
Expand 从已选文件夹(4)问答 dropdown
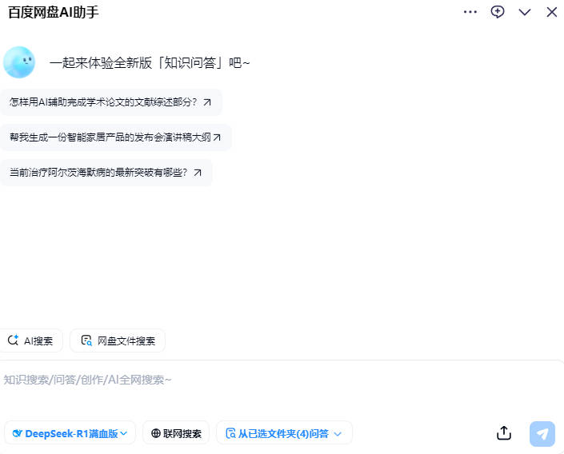click(284, 433)
